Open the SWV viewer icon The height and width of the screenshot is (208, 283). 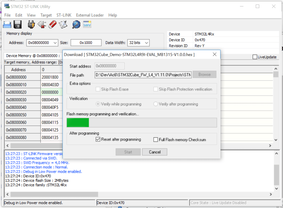coord(87,25)
